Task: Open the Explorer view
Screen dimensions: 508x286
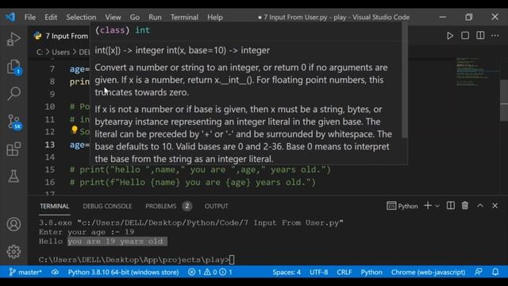Action: pos(13,67)
